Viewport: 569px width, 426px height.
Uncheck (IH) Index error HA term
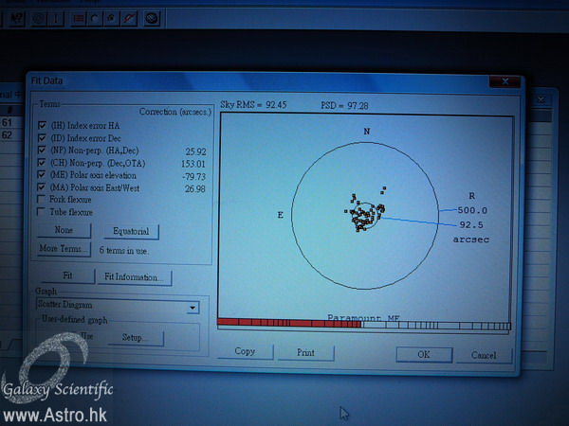pos(41,125)
